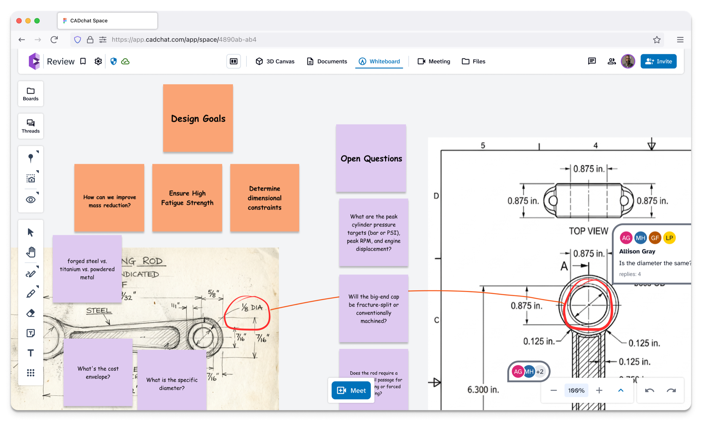Click the redo arrow
Image resolution: width=702 pixels, height=421 pixels.
[x=671, y=390]
